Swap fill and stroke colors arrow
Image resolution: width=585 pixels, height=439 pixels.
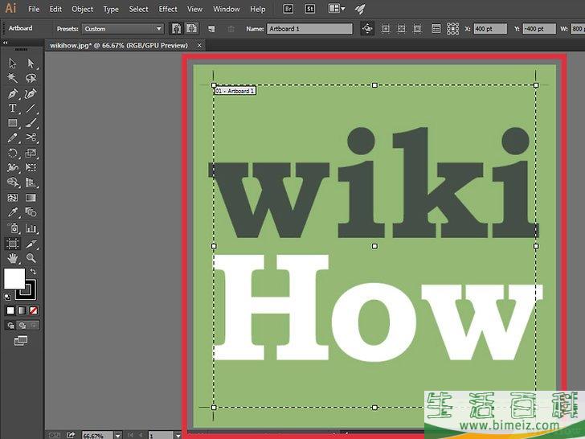(33, 272)
